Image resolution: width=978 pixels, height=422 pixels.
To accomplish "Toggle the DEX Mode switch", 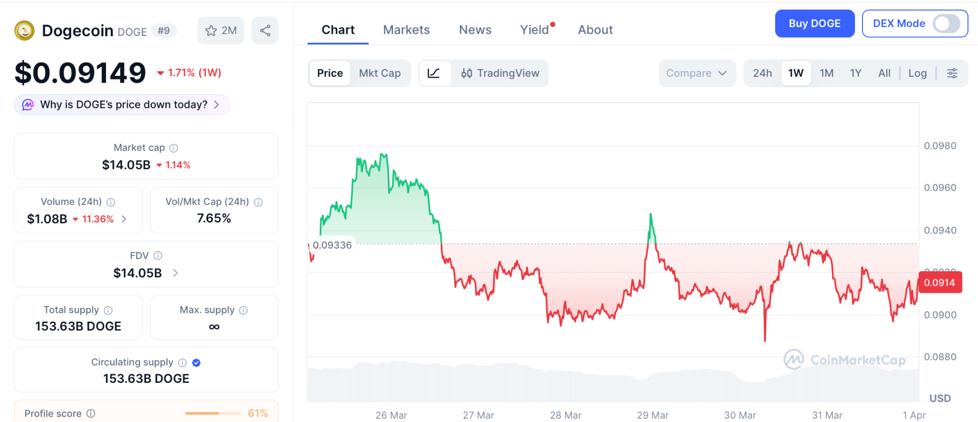I will click(946, 23).
